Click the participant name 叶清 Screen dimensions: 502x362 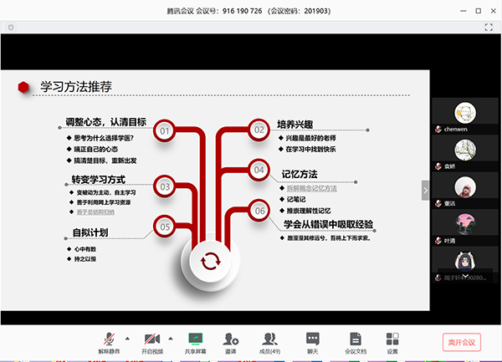pos(449,241)
